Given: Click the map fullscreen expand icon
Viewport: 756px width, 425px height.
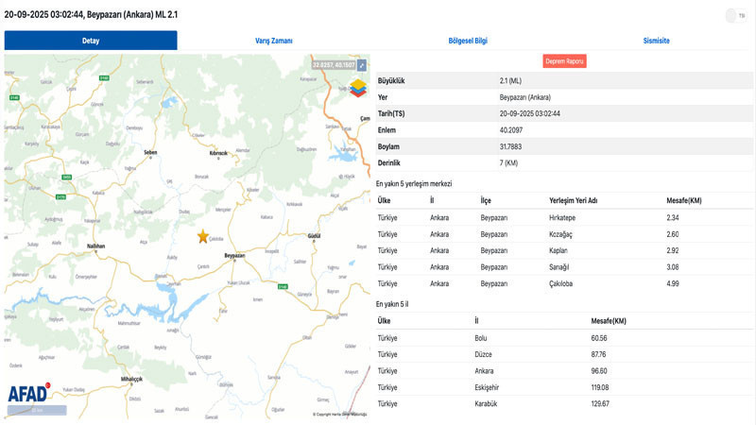Looking at the screenshot, I should coord(361,65).
